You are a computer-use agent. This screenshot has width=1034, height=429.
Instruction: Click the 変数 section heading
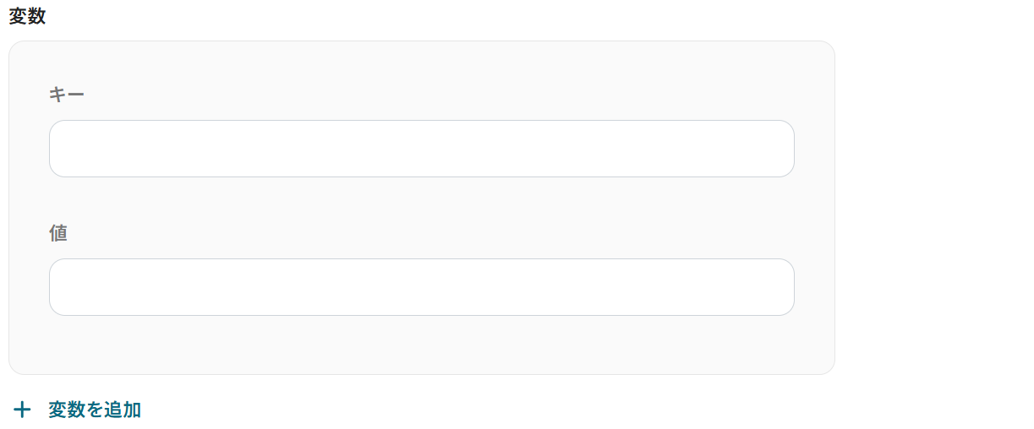click(x=27, y=16)
